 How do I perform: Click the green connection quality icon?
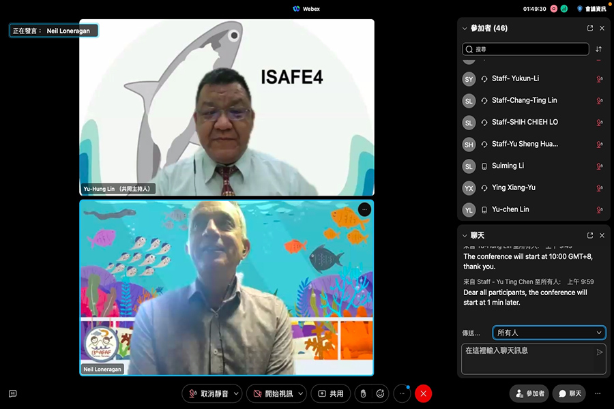(564, 9)
